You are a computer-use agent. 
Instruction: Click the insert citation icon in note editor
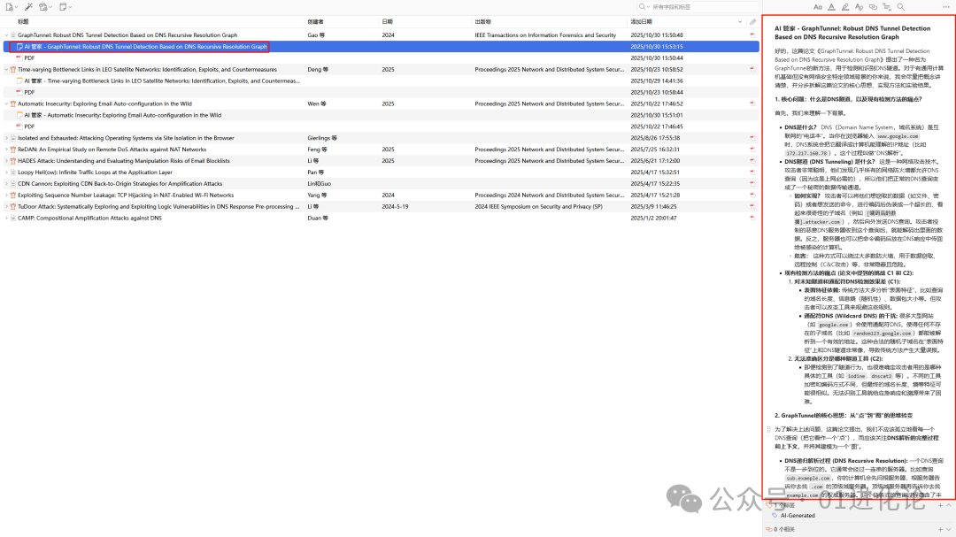[886, 7]
